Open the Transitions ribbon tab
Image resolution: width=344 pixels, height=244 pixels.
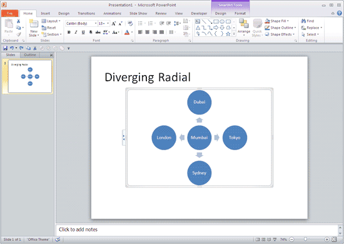(x=86, y=13)
